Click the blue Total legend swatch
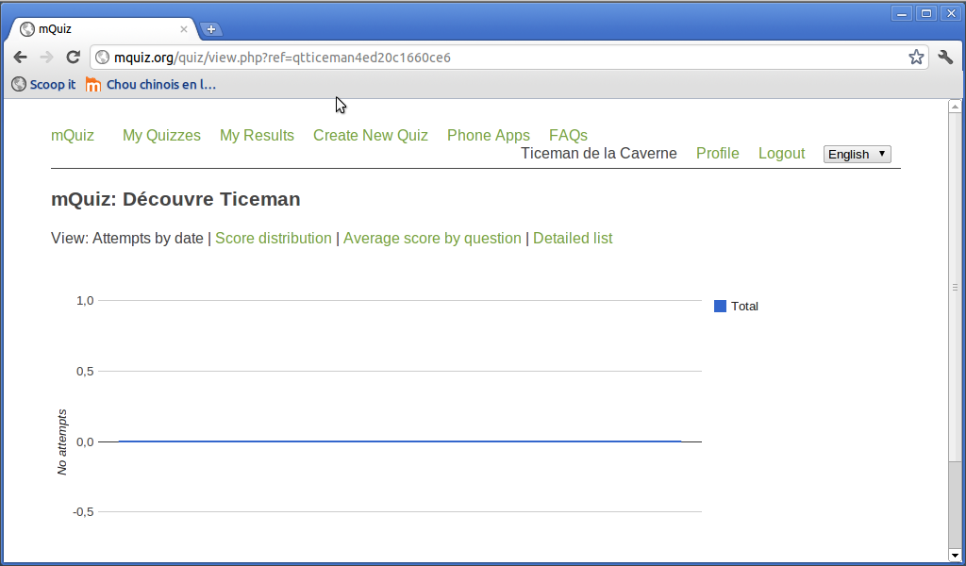966x566 pixels. pyautogui.click(x=720, y=306)
